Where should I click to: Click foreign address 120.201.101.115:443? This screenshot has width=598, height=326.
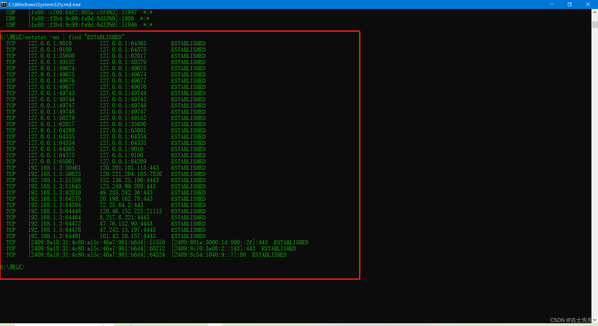tap(129, 168)
